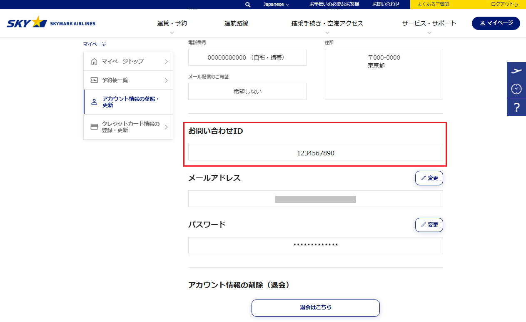Viewport: 526px width, 322px height.
Task: Expand the 運賃・予約 menu
Action: (172, 24)
